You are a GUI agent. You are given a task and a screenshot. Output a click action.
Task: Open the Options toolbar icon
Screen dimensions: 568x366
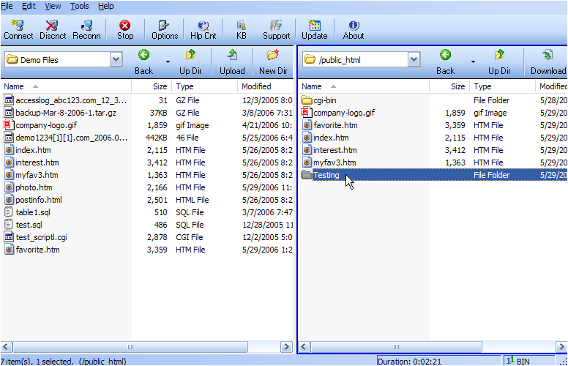tap(165, 29)
